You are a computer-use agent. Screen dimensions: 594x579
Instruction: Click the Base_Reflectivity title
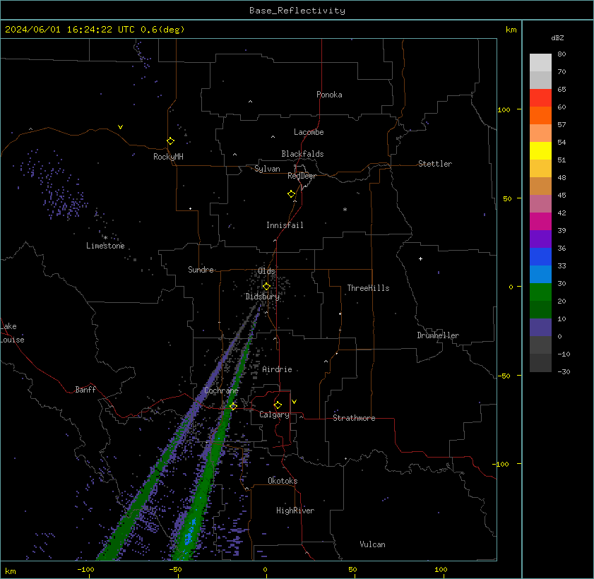click(x=297, y=11)
